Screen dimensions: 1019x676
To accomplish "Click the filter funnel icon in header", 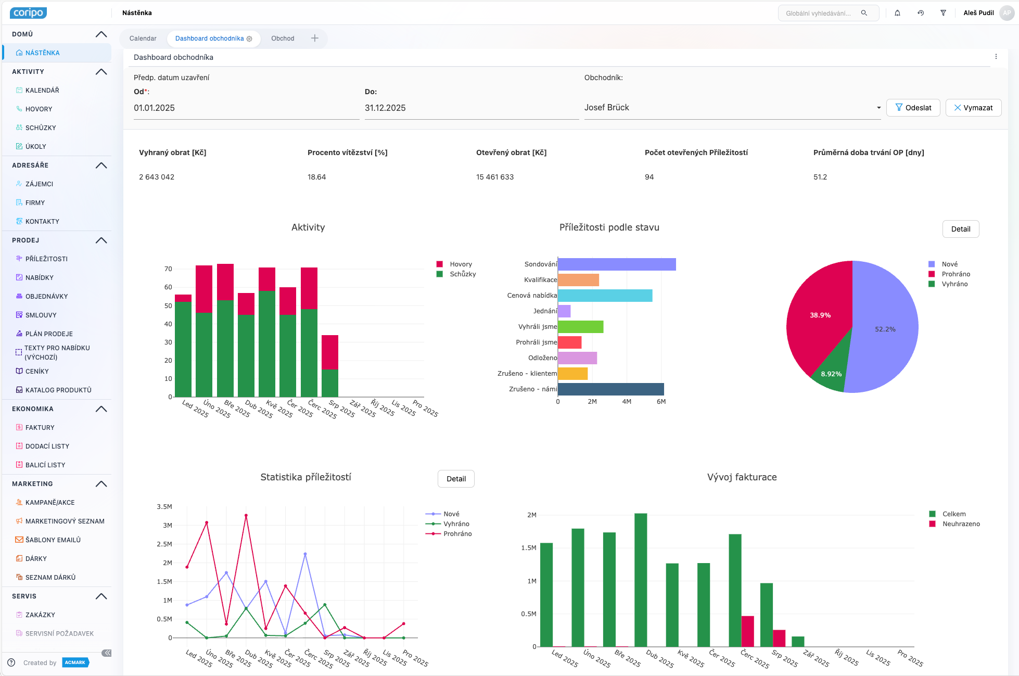I will [x=943, y=13].
